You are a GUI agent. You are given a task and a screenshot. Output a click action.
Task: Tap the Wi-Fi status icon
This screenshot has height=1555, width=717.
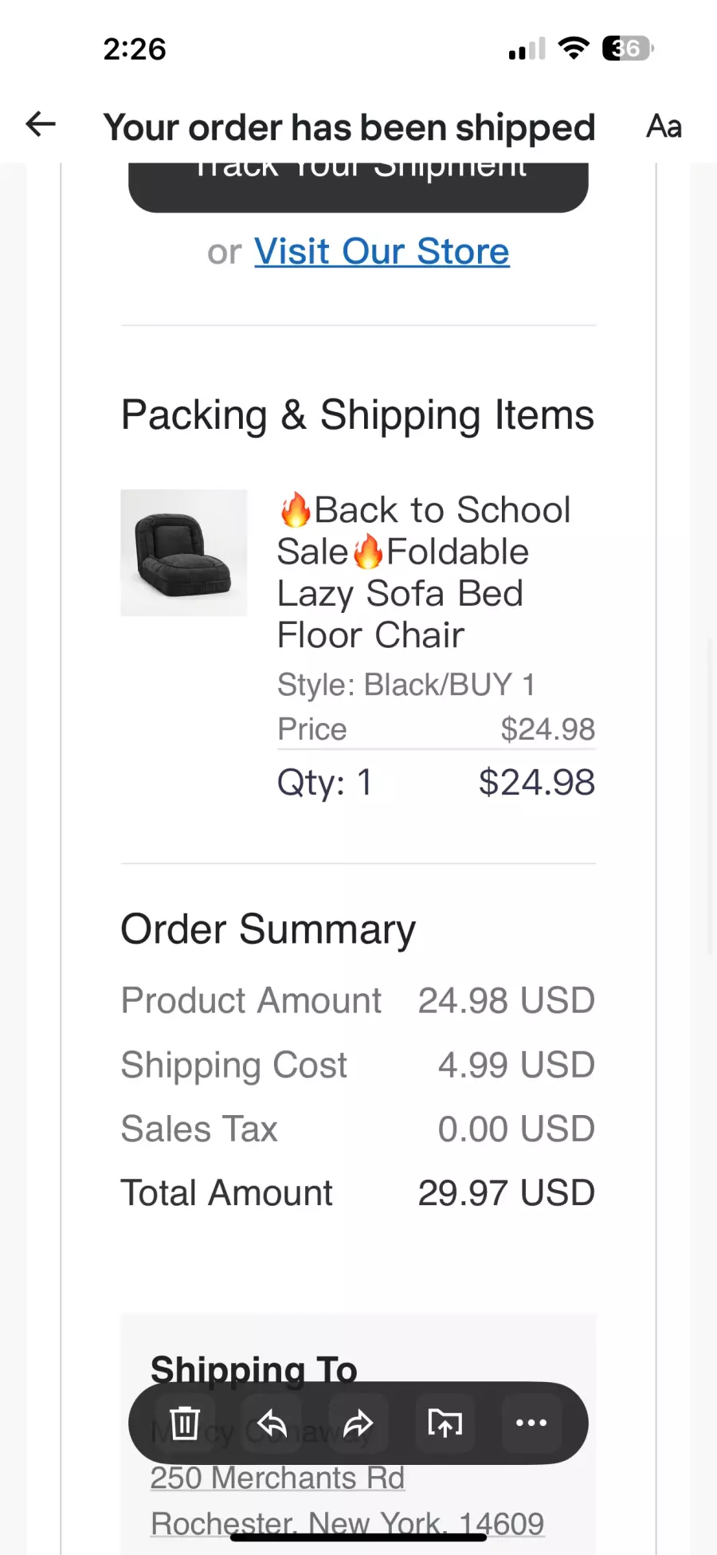point(574,48)
